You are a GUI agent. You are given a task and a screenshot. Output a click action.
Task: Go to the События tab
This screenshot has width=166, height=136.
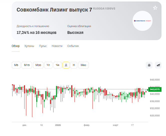click(x=73, y=46)
